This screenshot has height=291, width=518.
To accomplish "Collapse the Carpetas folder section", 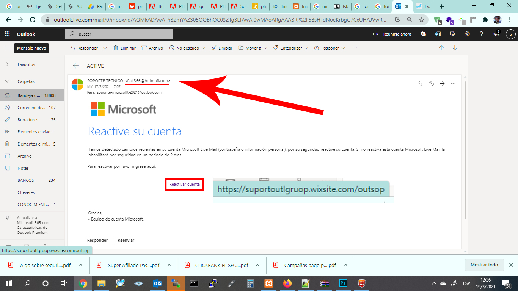I will point(7,81).
